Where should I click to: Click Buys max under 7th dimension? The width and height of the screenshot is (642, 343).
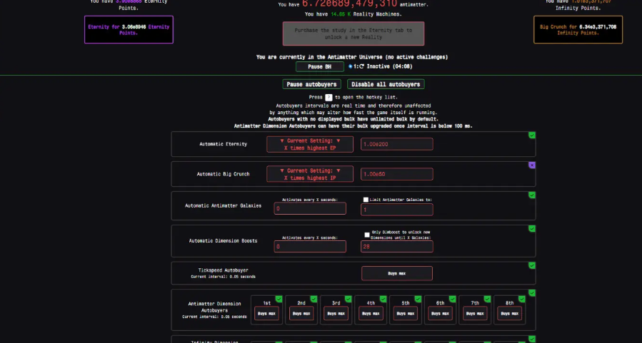click(475, 314)
